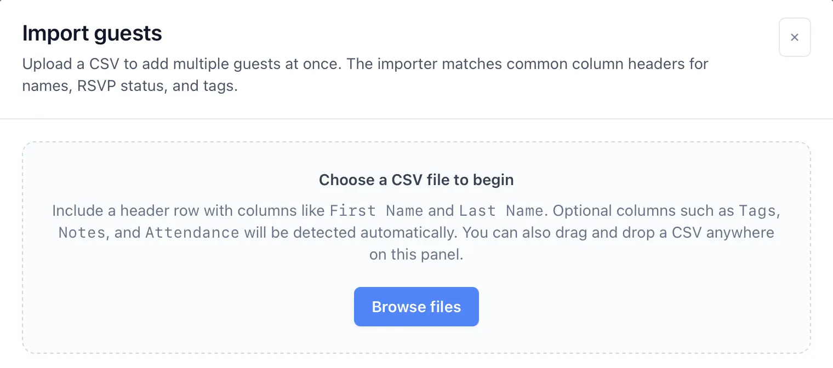Click the icon inside the rounded square button

click(x=795, y=37)
